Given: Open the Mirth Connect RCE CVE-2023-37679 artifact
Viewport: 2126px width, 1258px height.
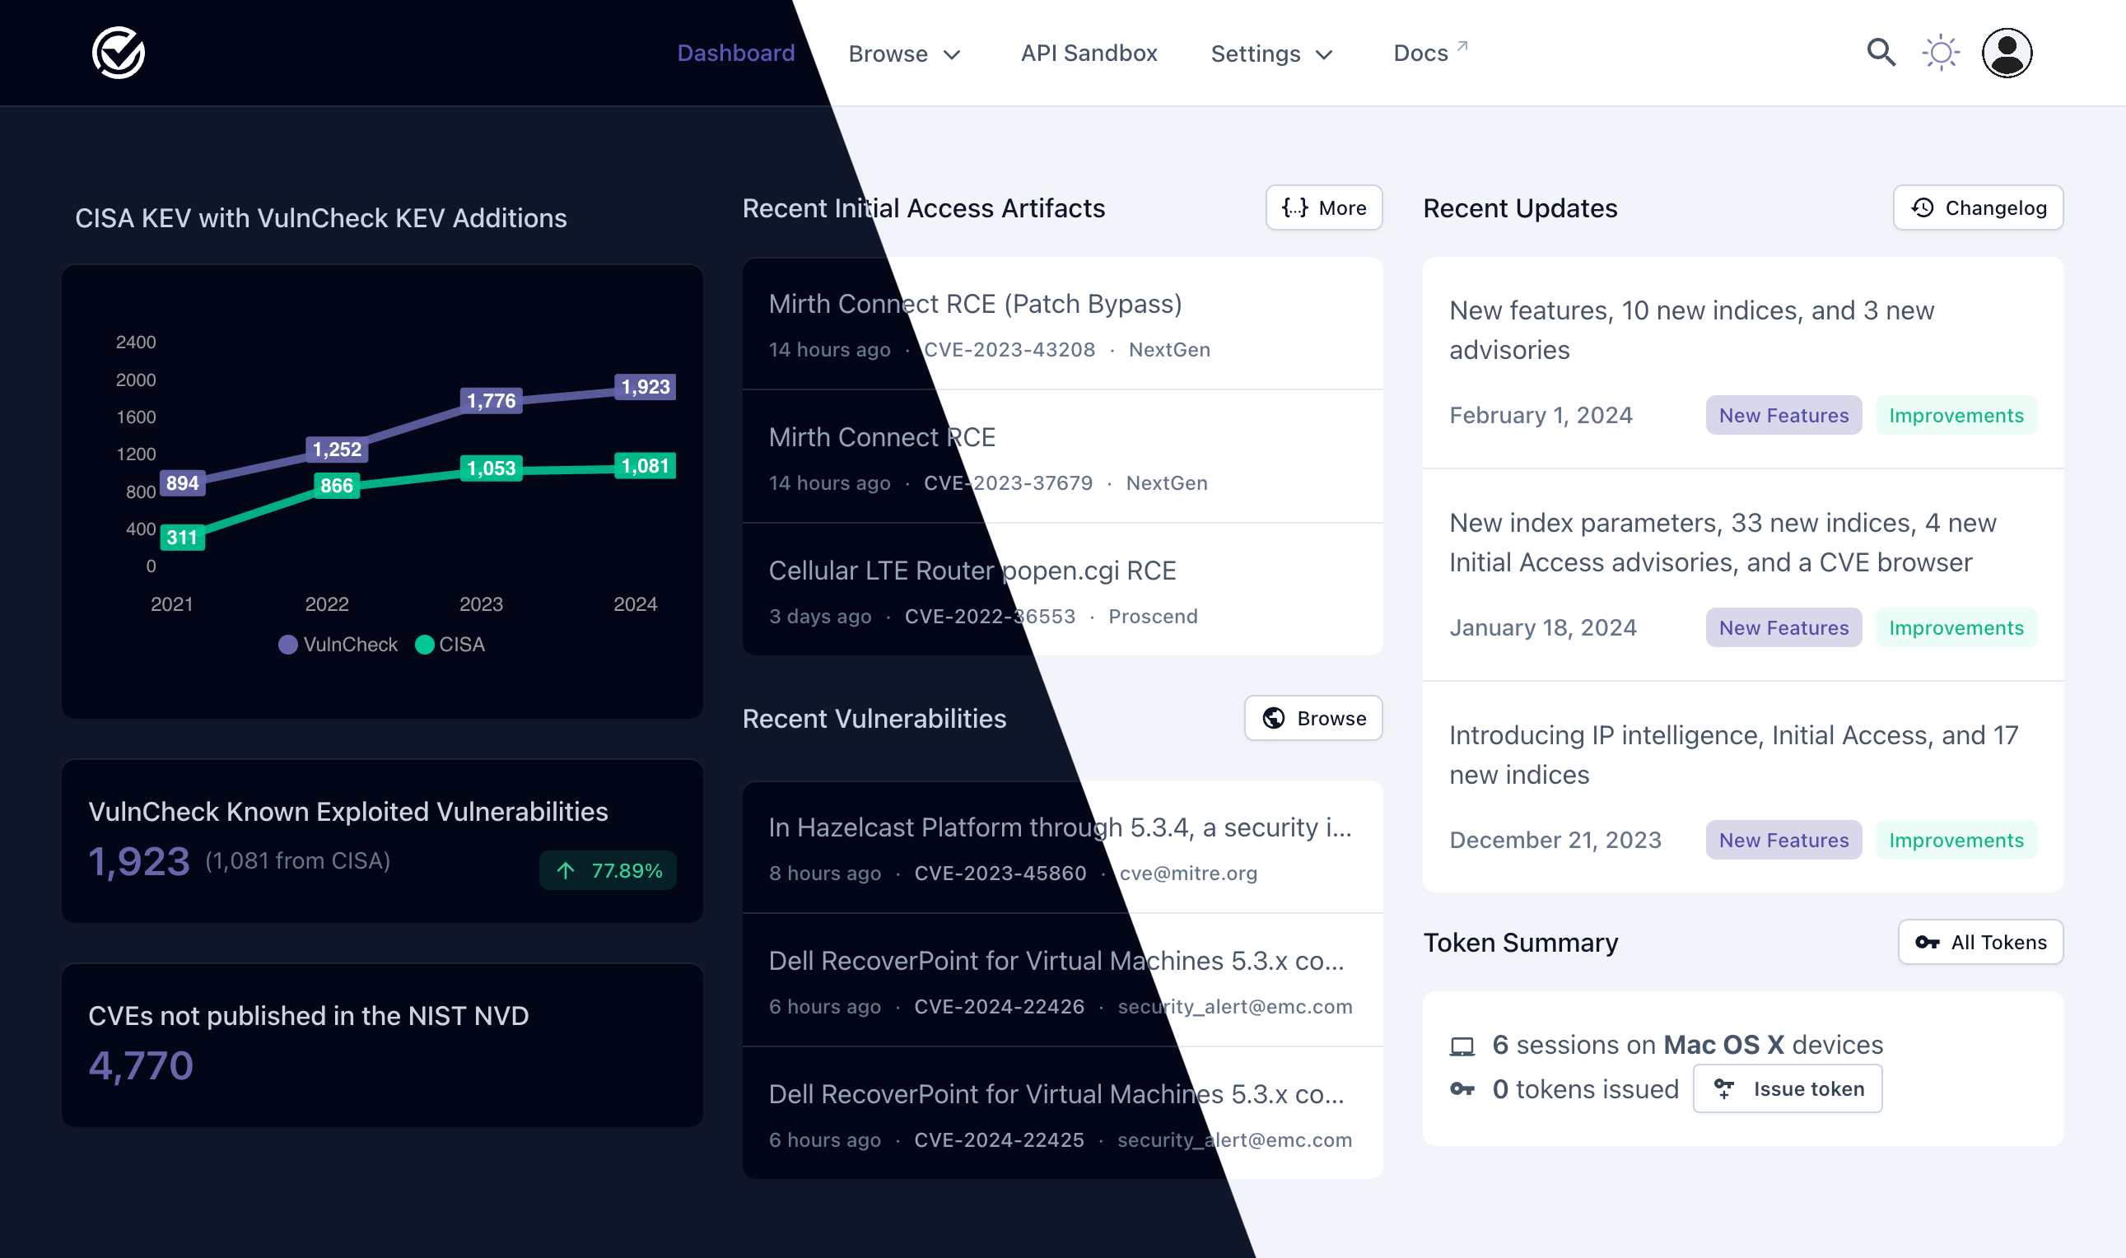Looking at the screenshot, I should click(1062, 457).
